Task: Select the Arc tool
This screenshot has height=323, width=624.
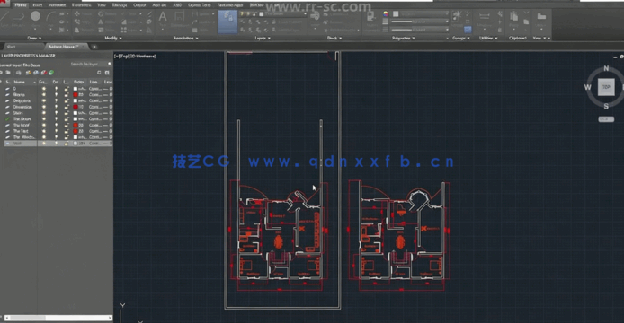Action: click(50, 18)
